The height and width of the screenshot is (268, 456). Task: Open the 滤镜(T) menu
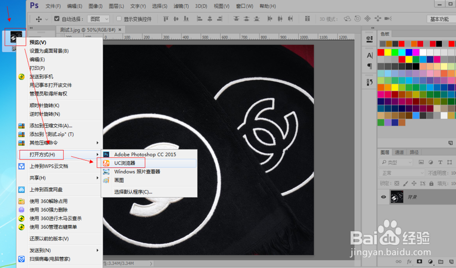click(181, 6)
